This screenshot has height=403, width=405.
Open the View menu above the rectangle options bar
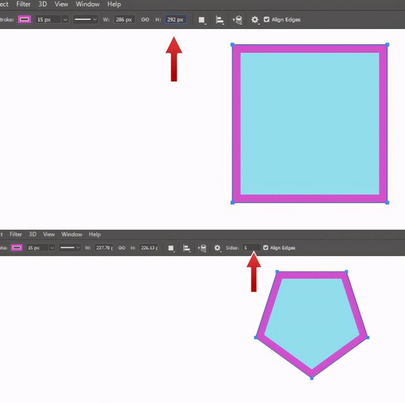pyautogui.click(x=61, y=4)
